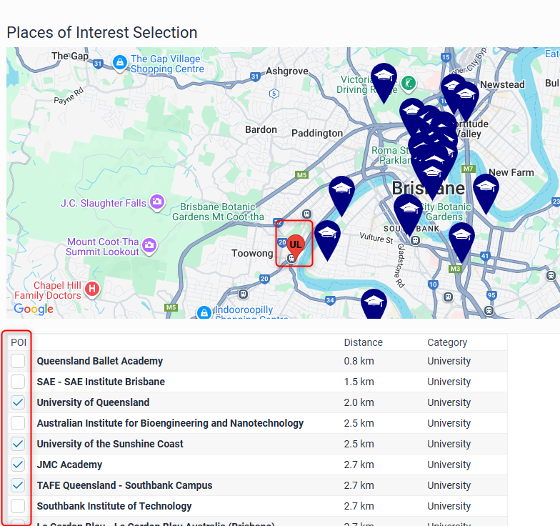Check the Queensland Ballet Academy checkbox
This screenshot has height=526, width=560.
tap(18, 361)
